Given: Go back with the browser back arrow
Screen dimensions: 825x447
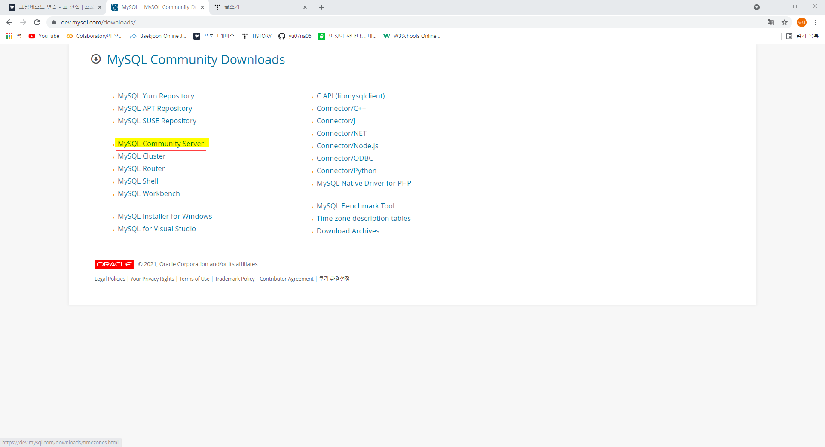Looking at the screenshot, I should click(9, 22).
